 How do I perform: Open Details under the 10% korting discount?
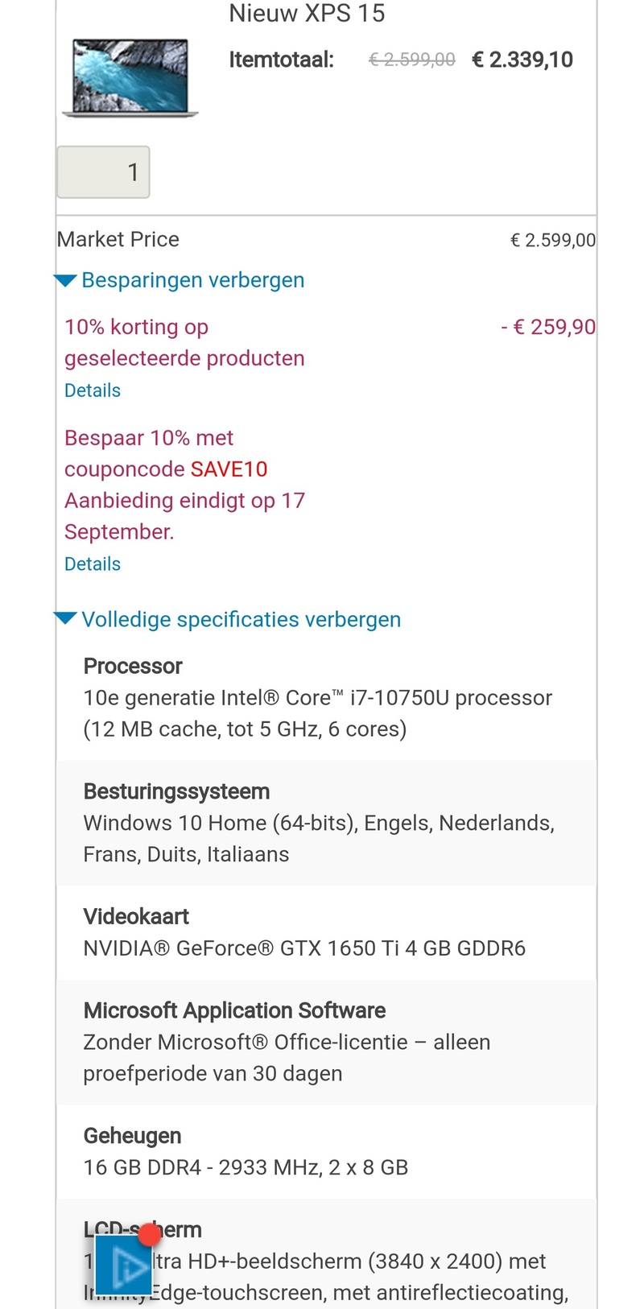tap(93, 390)
